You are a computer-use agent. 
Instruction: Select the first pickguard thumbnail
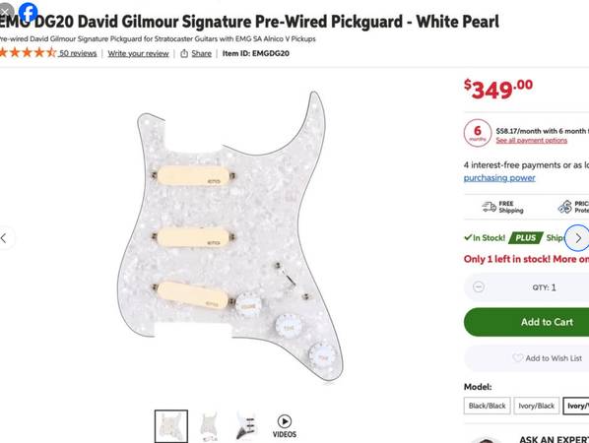point(171,426)
